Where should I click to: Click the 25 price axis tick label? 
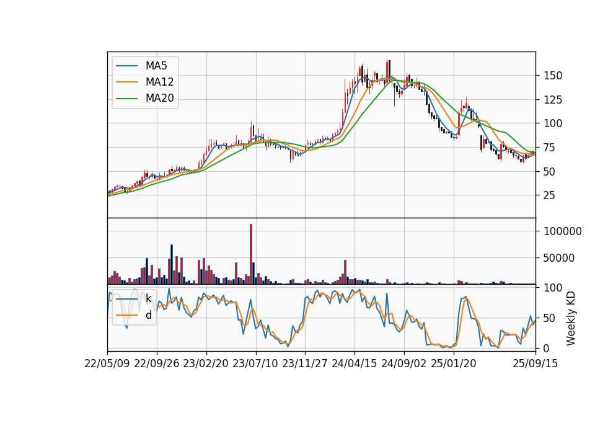pyautogui.click(x=550, y=195)
